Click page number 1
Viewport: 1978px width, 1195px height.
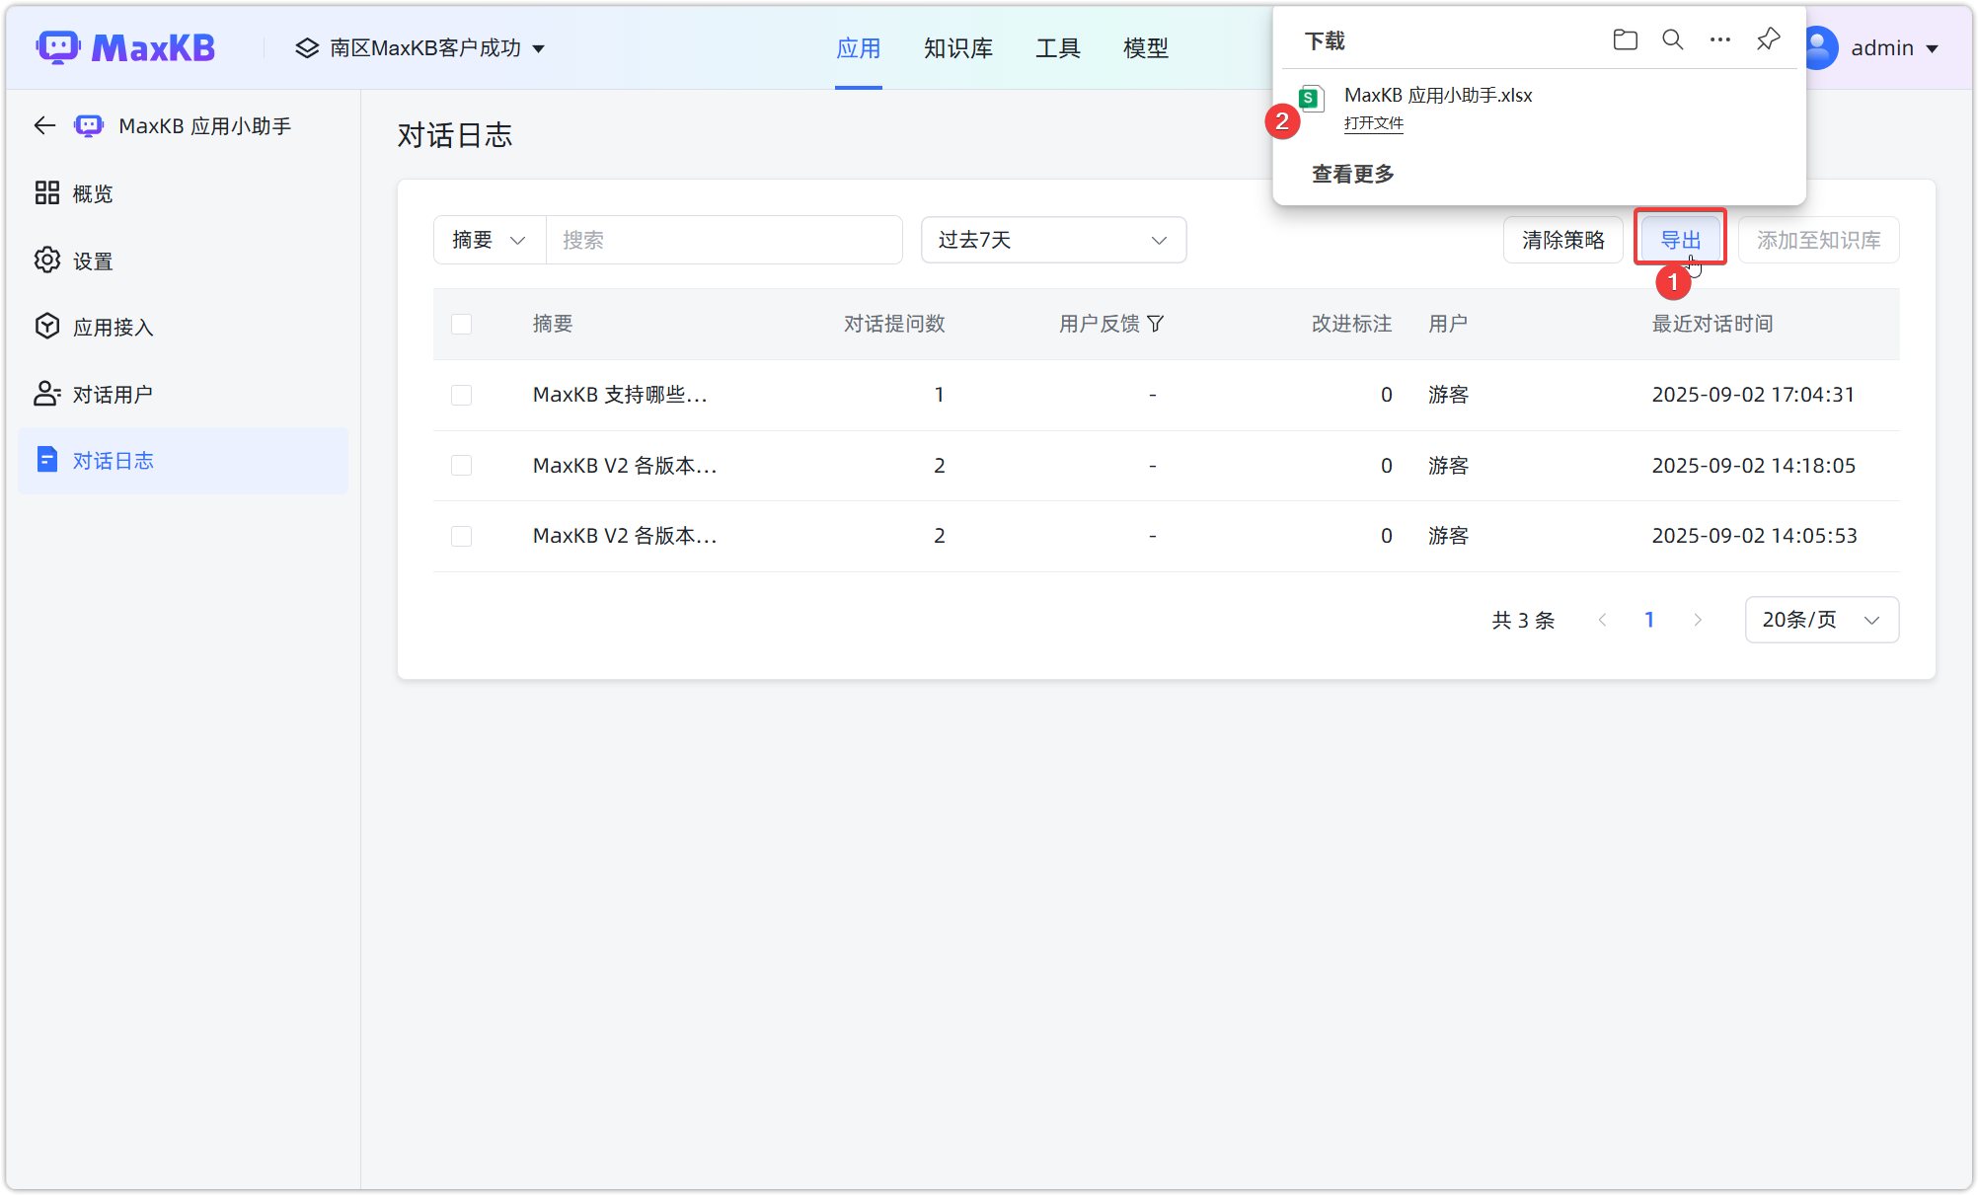tap(1649, 620)
